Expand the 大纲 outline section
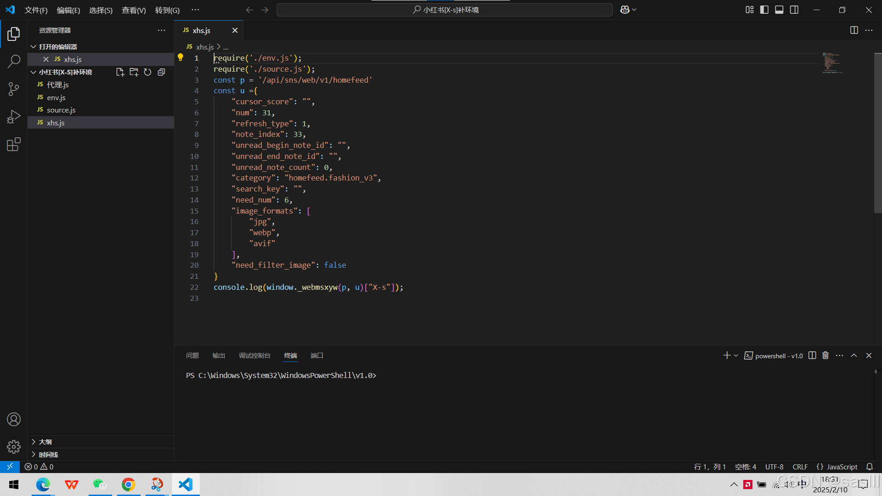The width and height of the screenshot is (882, 496). point(45,442)
